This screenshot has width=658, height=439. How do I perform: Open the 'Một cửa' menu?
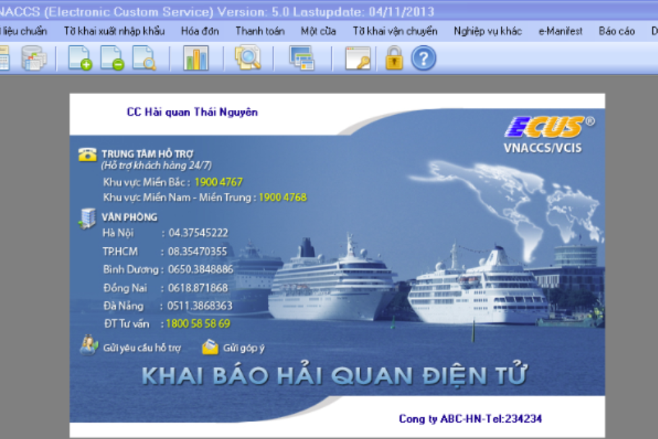[x=318, y=31]
